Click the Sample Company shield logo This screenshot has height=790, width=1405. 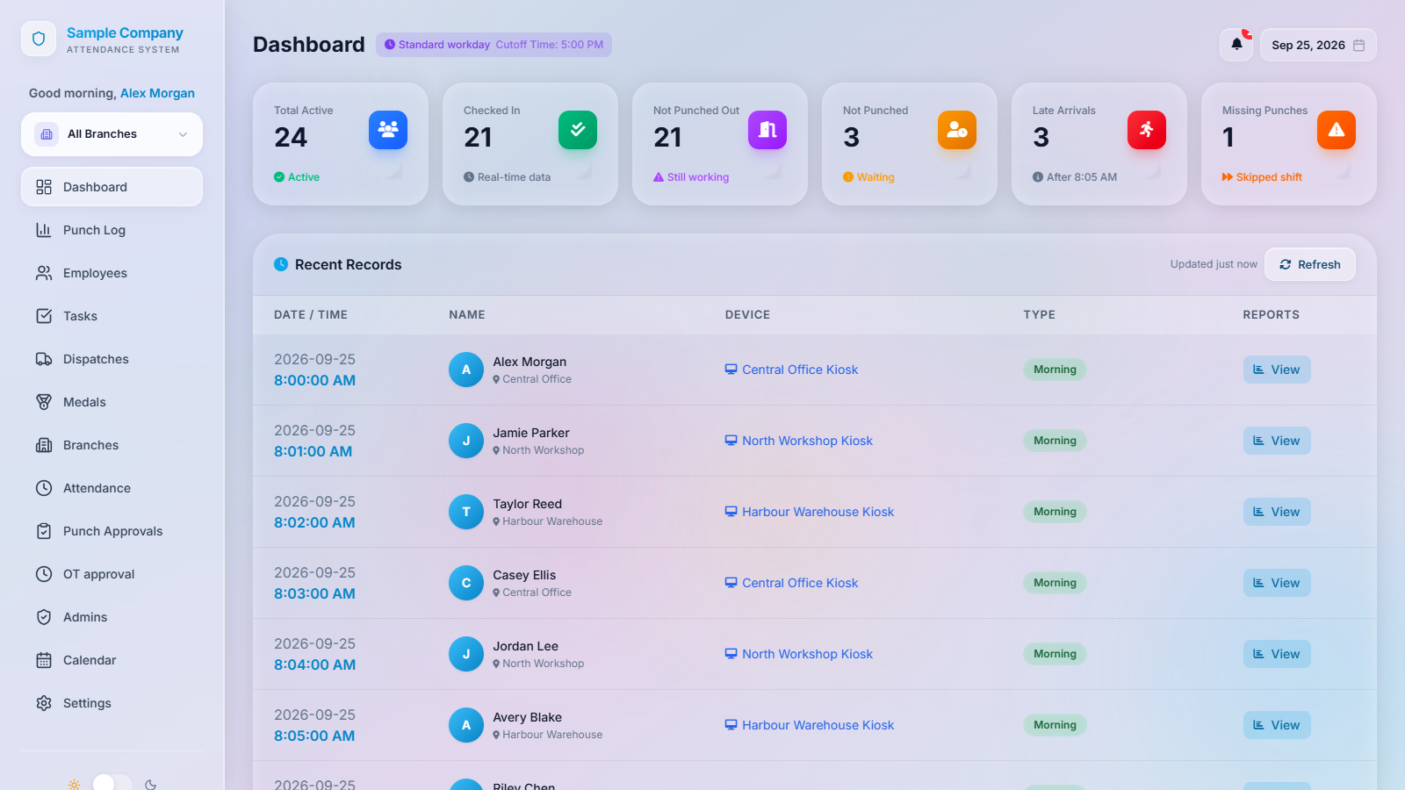point(39,39)
